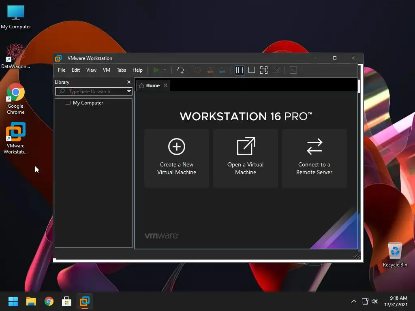The height and width of the screenshot is (311, 415).
Task: Expand the system tray hidden icons chevron
Action: 353,301
